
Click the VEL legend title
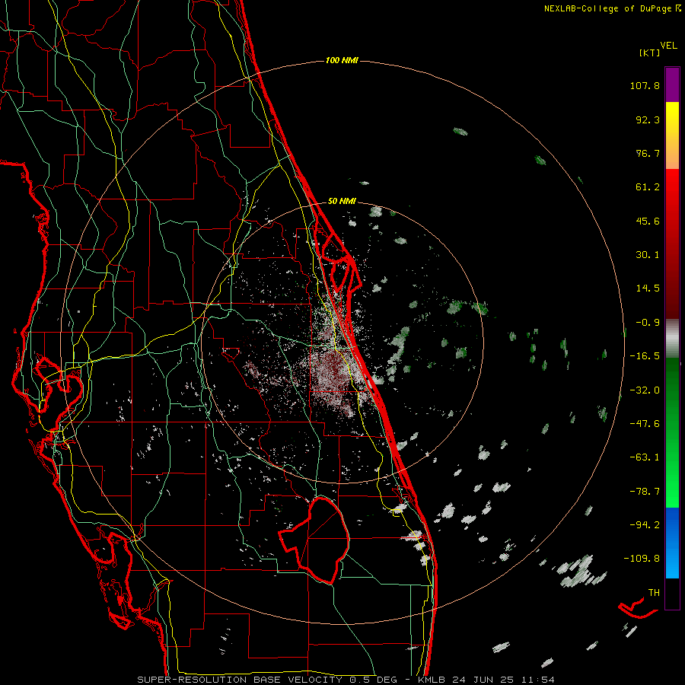pos(669,46)
